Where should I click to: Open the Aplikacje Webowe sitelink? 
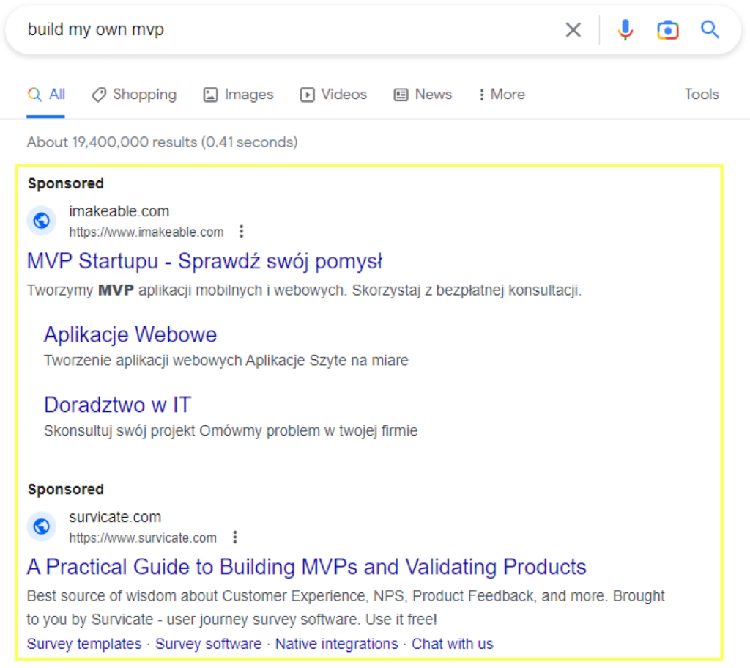tap(130, 334)
